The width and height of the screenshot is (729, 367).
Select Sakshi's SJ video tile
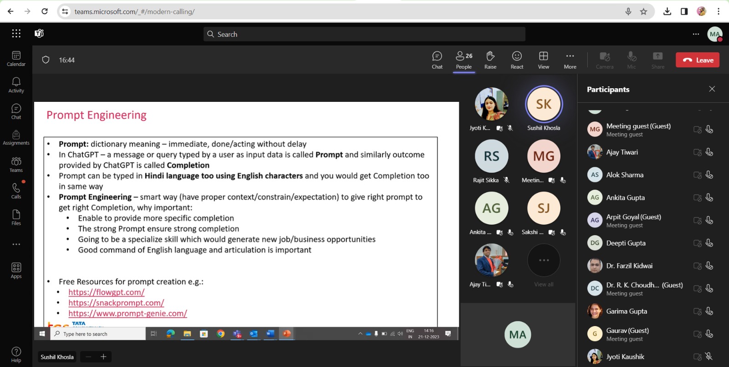[544, 208]
